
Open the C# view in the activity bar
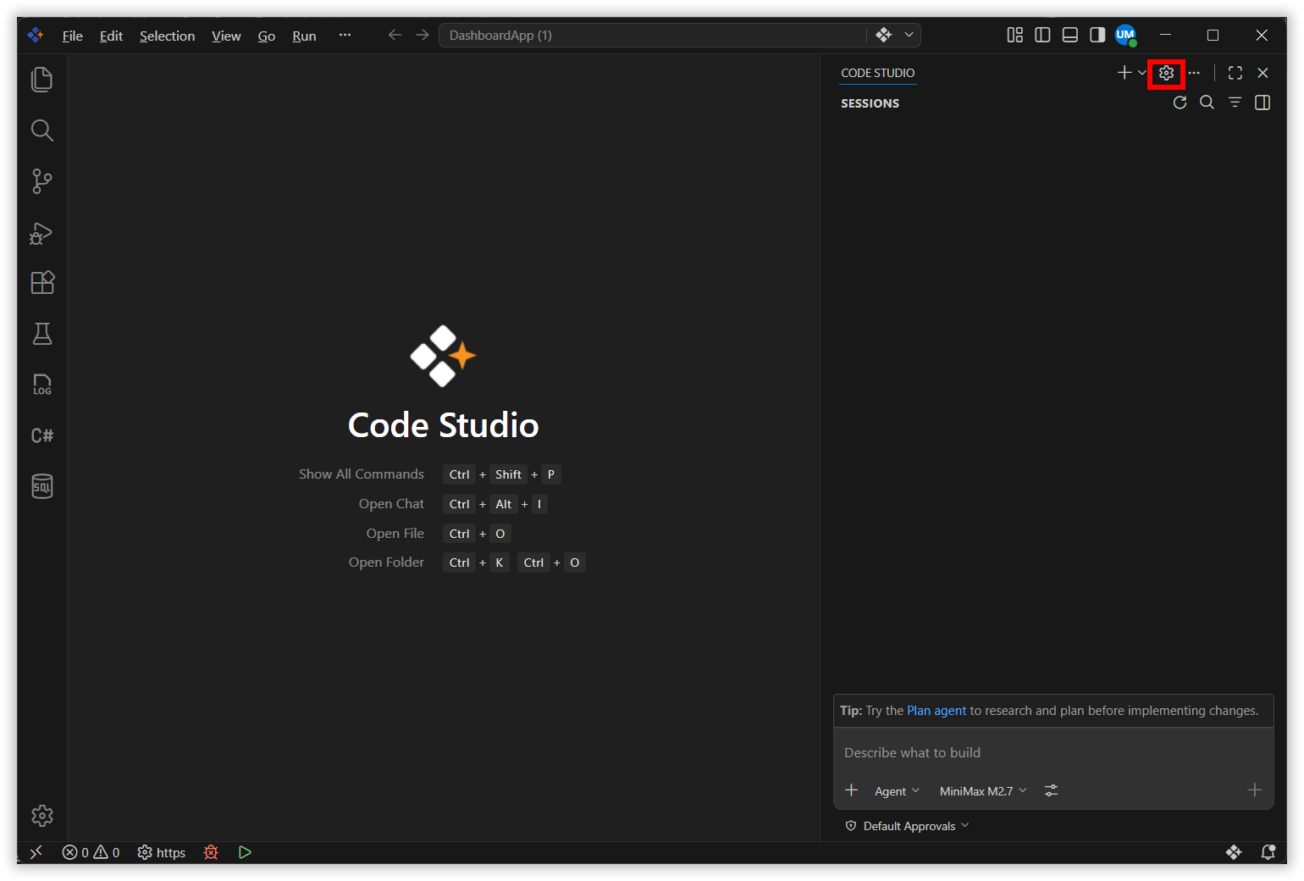point(41,435)
